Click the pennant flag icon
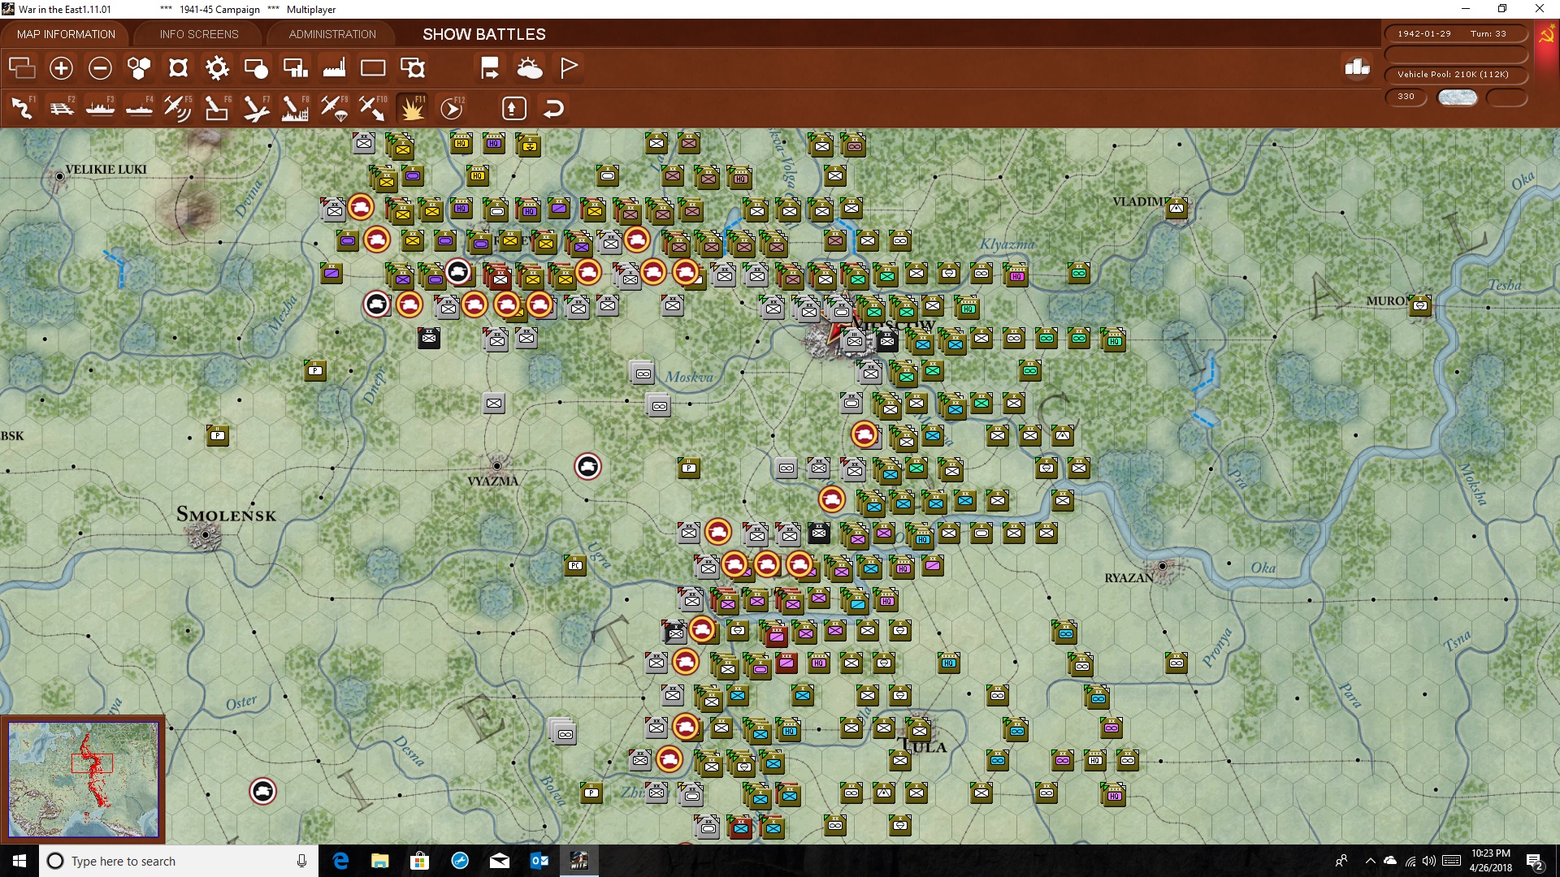Image resolution: width=1560 pixels, height=877 pixels. point(569,68)
